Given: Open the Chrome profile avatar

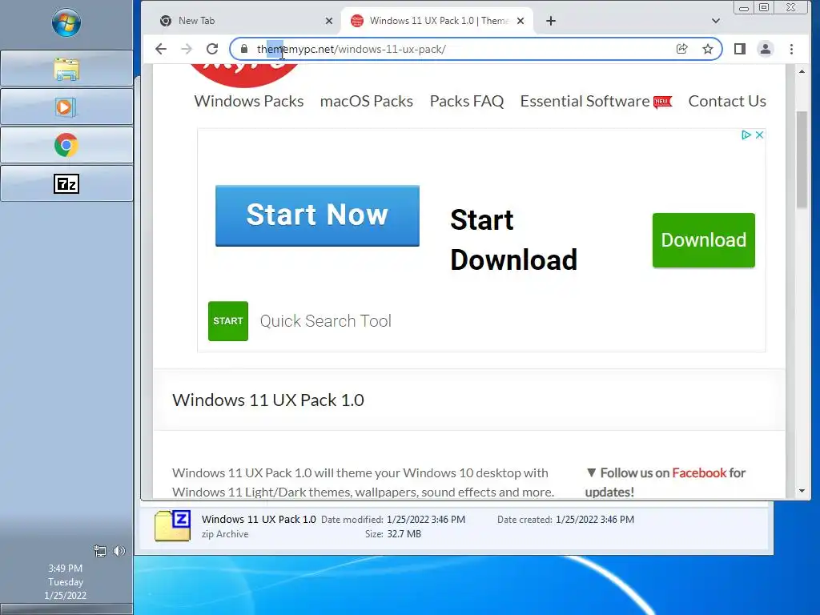Looking at the screenshot, I should click(765, 49).
